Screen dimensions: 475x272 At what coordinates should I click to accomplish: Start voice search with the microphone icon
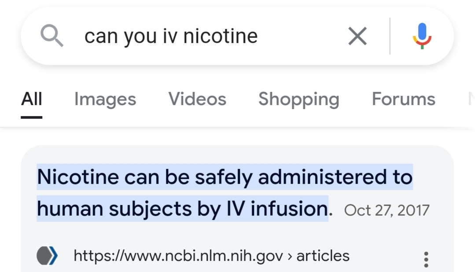[x=422, y=36]
